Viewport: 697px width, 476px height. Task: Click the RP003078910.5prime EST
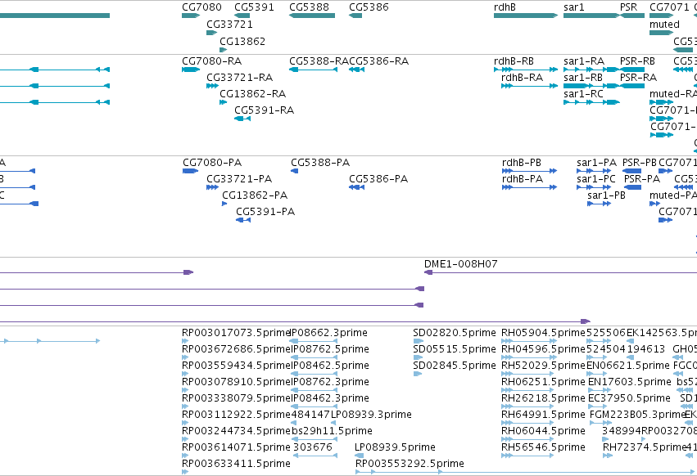coord(185,390)
